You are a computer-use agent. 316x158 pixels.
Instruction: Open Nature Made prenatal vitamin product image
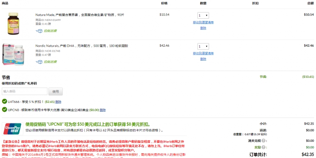13,24
